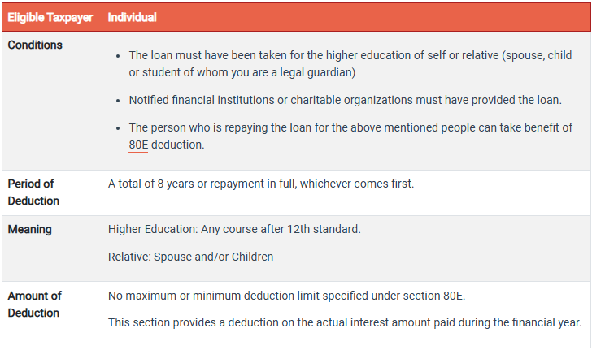Click the "Higher Education: Any course" line
This screenshot has height=350, width=592.
pyautogui.click(x=234, y=229)
